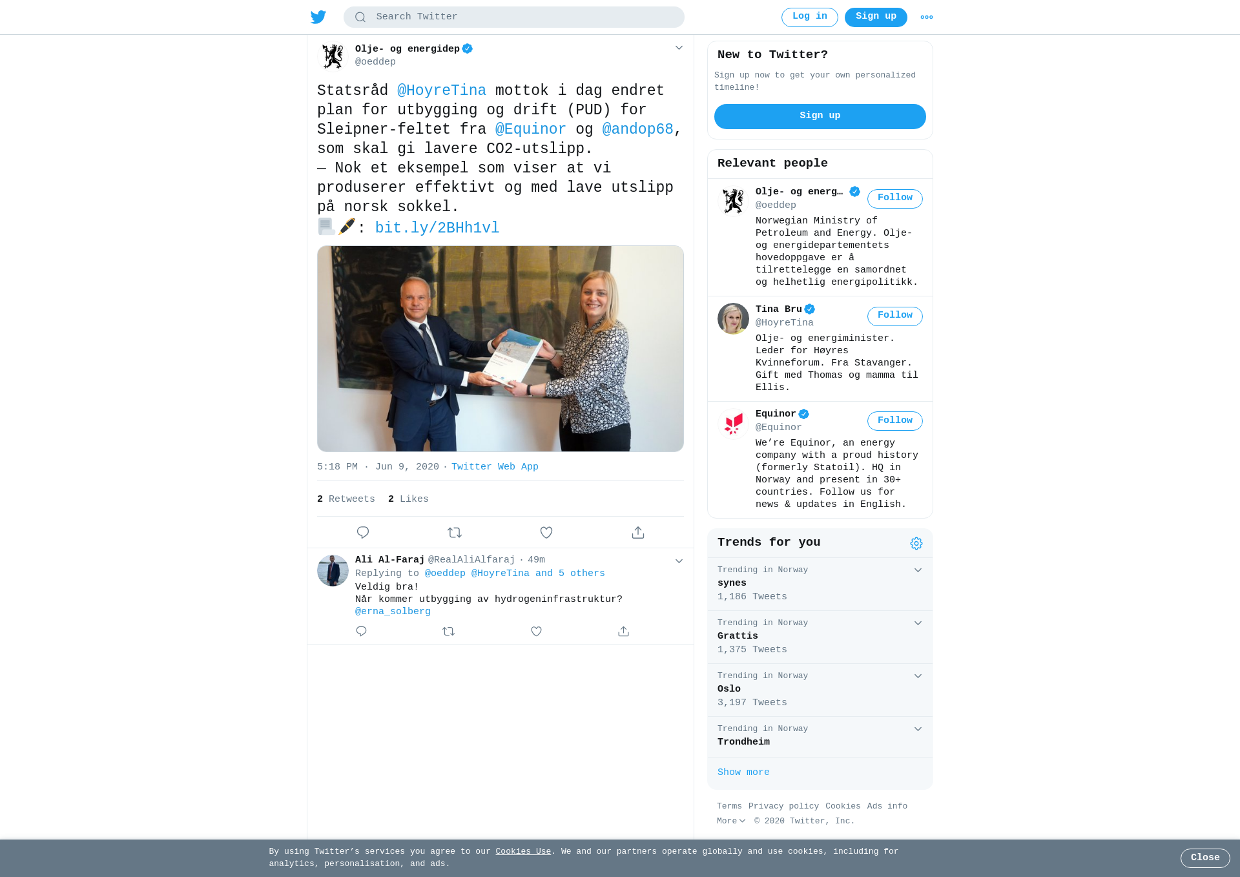Screen dimensions: 1240x877
Task: Expand main tweet options chevron
Action: [x=679, y=48]
